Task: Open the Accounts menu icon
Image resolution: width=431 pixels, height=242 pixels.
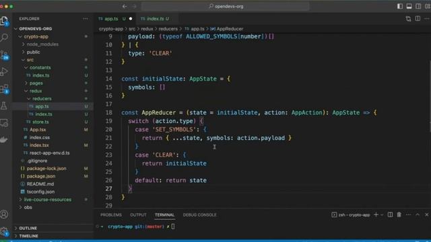Action: click(4, 214)
